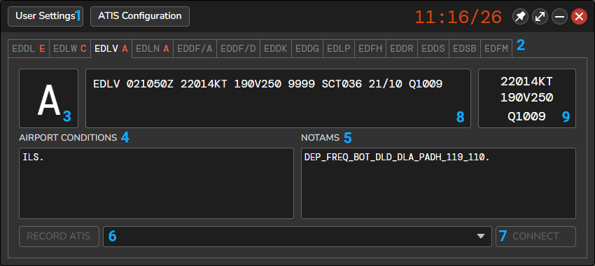Switch to the EDLW C station tab
This screenshot has height=266, width=595.
(x=70, y=49)
